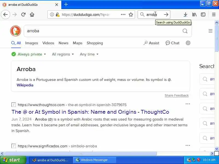Open the Assist feature
Screen dimensions: 219x164
click(151, 43)
